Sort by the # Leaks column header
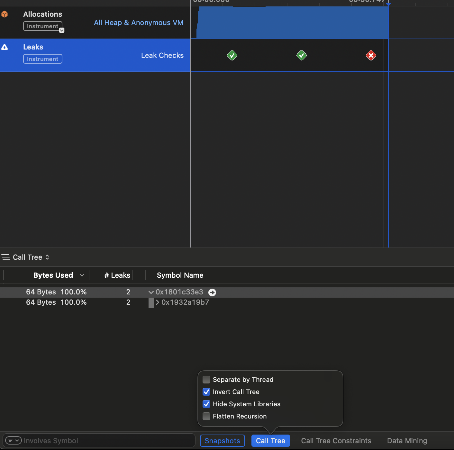Viewport: 454px width, 450px height. 117,275
